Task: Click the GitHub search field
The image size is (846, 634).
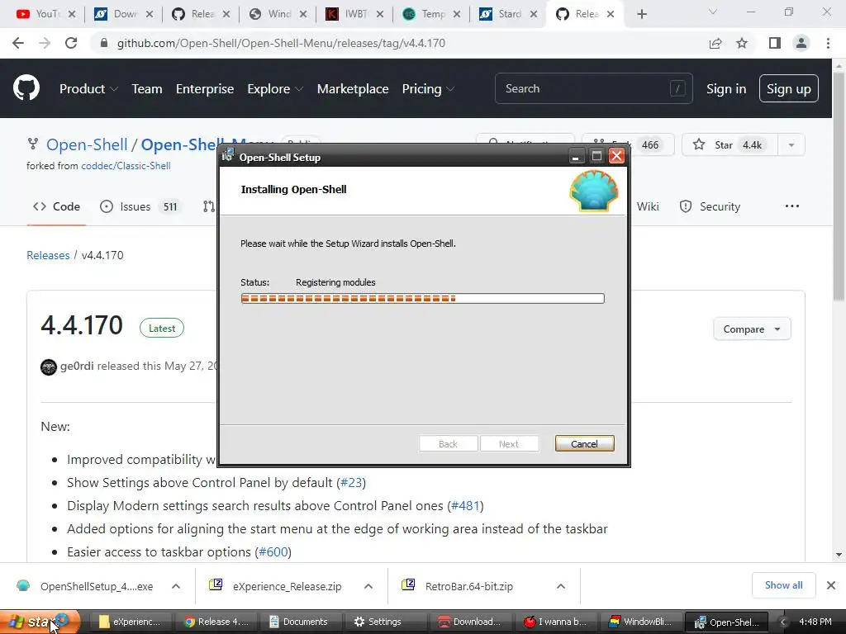Action: tap(593, 88)
